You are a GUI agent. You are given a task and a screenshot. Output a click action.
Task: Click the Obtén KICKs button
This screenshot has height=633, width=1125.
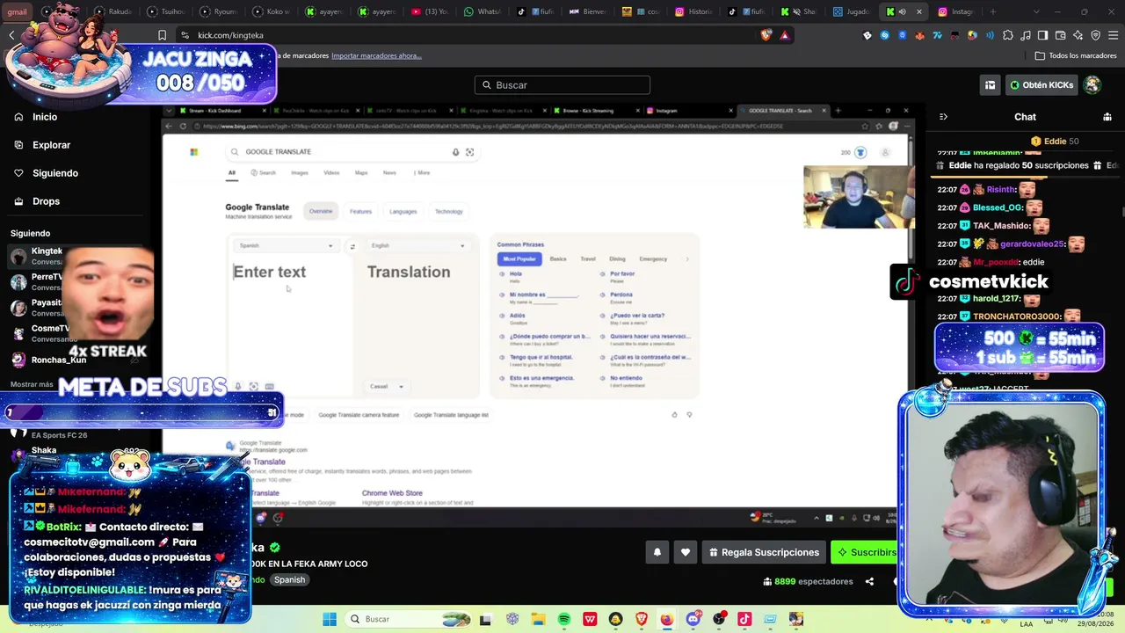coord(1042,85)
